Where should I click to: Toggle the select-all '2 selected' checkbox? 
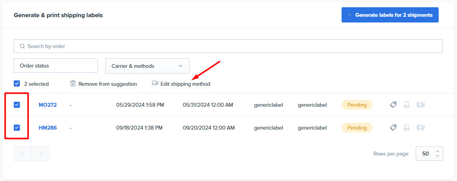pyautogui.click(x=17, y=83)
